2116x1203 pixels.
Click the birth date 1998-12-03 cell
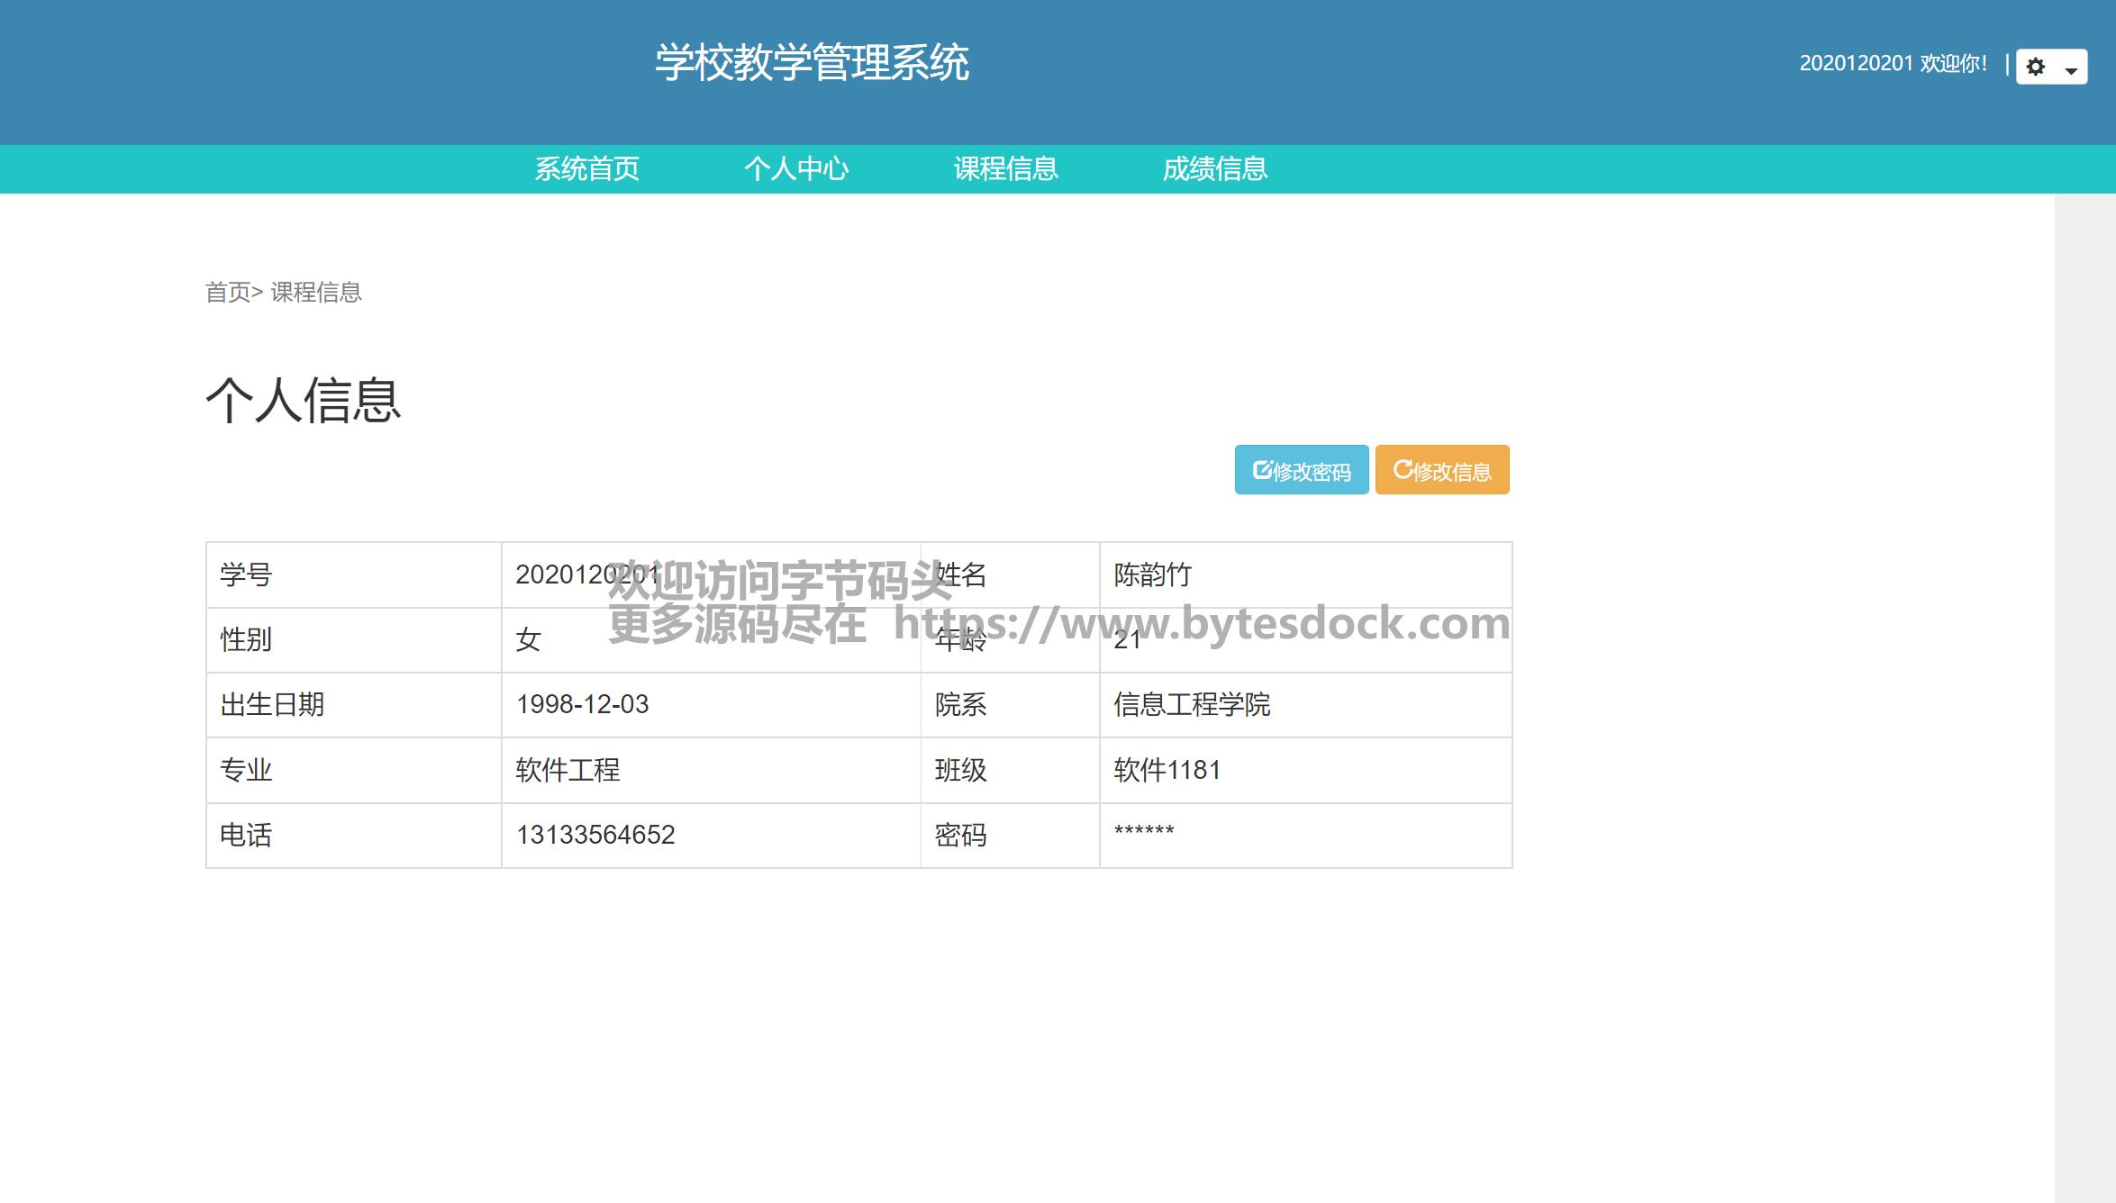[582, 704]
